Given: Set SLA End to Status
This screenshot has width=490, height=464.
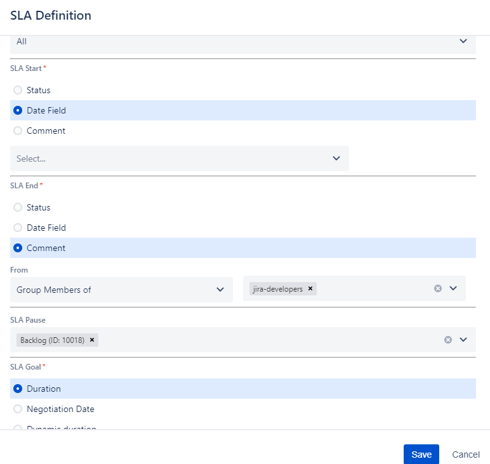Looking at the screenshot, I should click(18, 207).
